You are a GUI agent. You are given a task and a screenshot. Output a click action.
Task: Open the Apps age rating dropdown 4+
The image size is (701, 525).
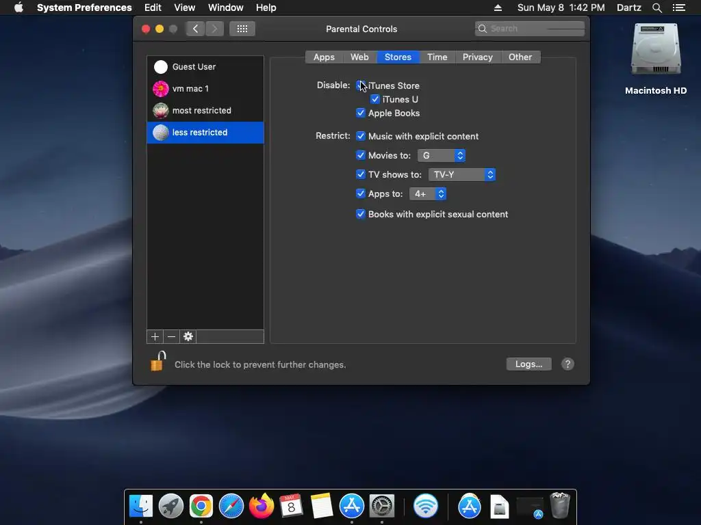coord(428,193)
